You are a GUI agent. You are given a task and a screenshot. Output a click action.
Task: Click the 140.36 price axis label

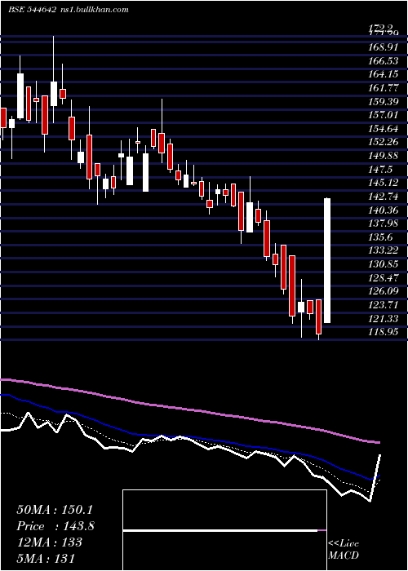(383, 210)
